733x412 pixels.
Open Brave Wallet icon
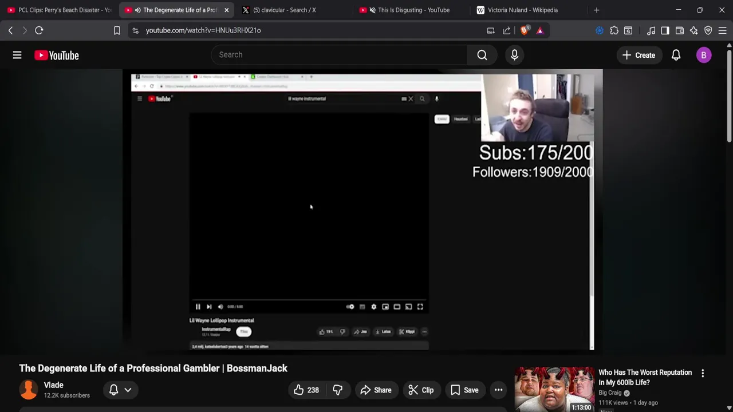680,30
